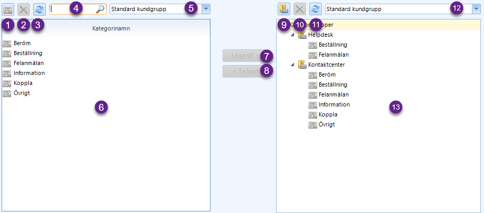Image resolution: width=484 pixels, height=213 pixels.
Task: Refresh the right category group tree
Action: [x=315, y=9]
